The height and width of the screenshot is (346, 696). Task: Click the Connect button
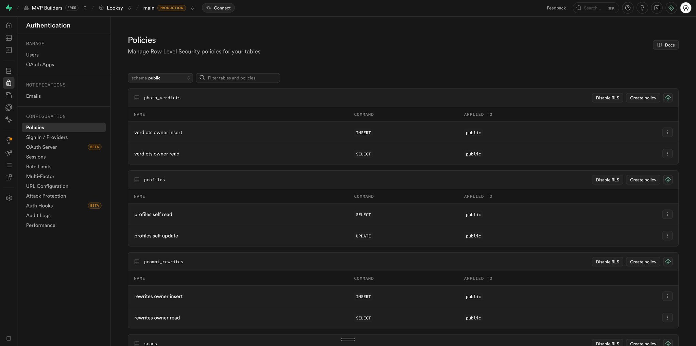pyautogui.click(x=218, y=8)
